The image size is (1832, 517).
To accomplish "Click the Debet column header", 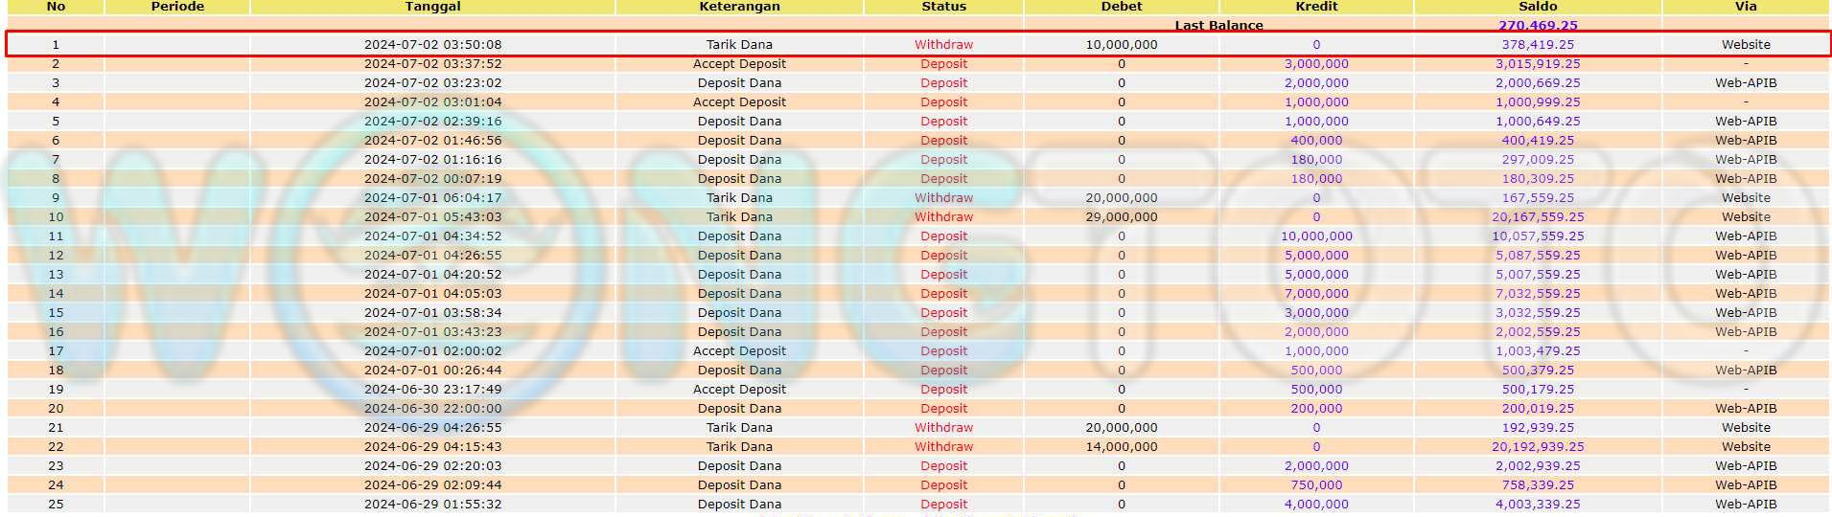I will (x=1122, y=7).
